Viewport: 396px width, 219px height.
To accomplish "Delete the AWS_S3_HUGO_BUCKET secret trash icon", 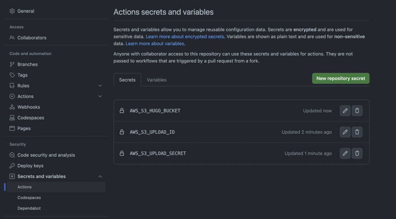I will (x=357, y=111).
